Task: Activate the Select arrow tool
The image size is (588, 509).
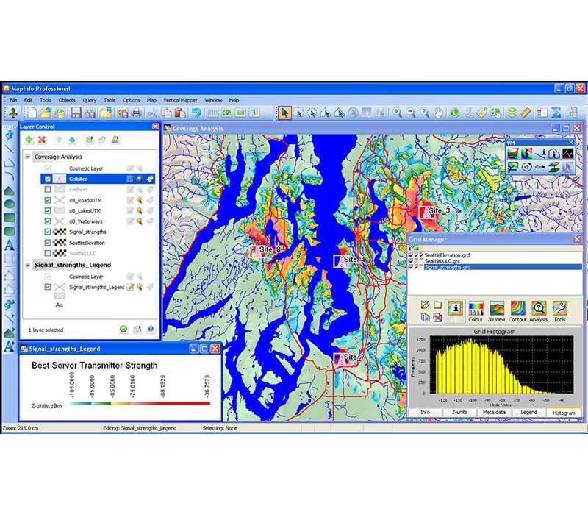Action: click(x=284, y=113)
